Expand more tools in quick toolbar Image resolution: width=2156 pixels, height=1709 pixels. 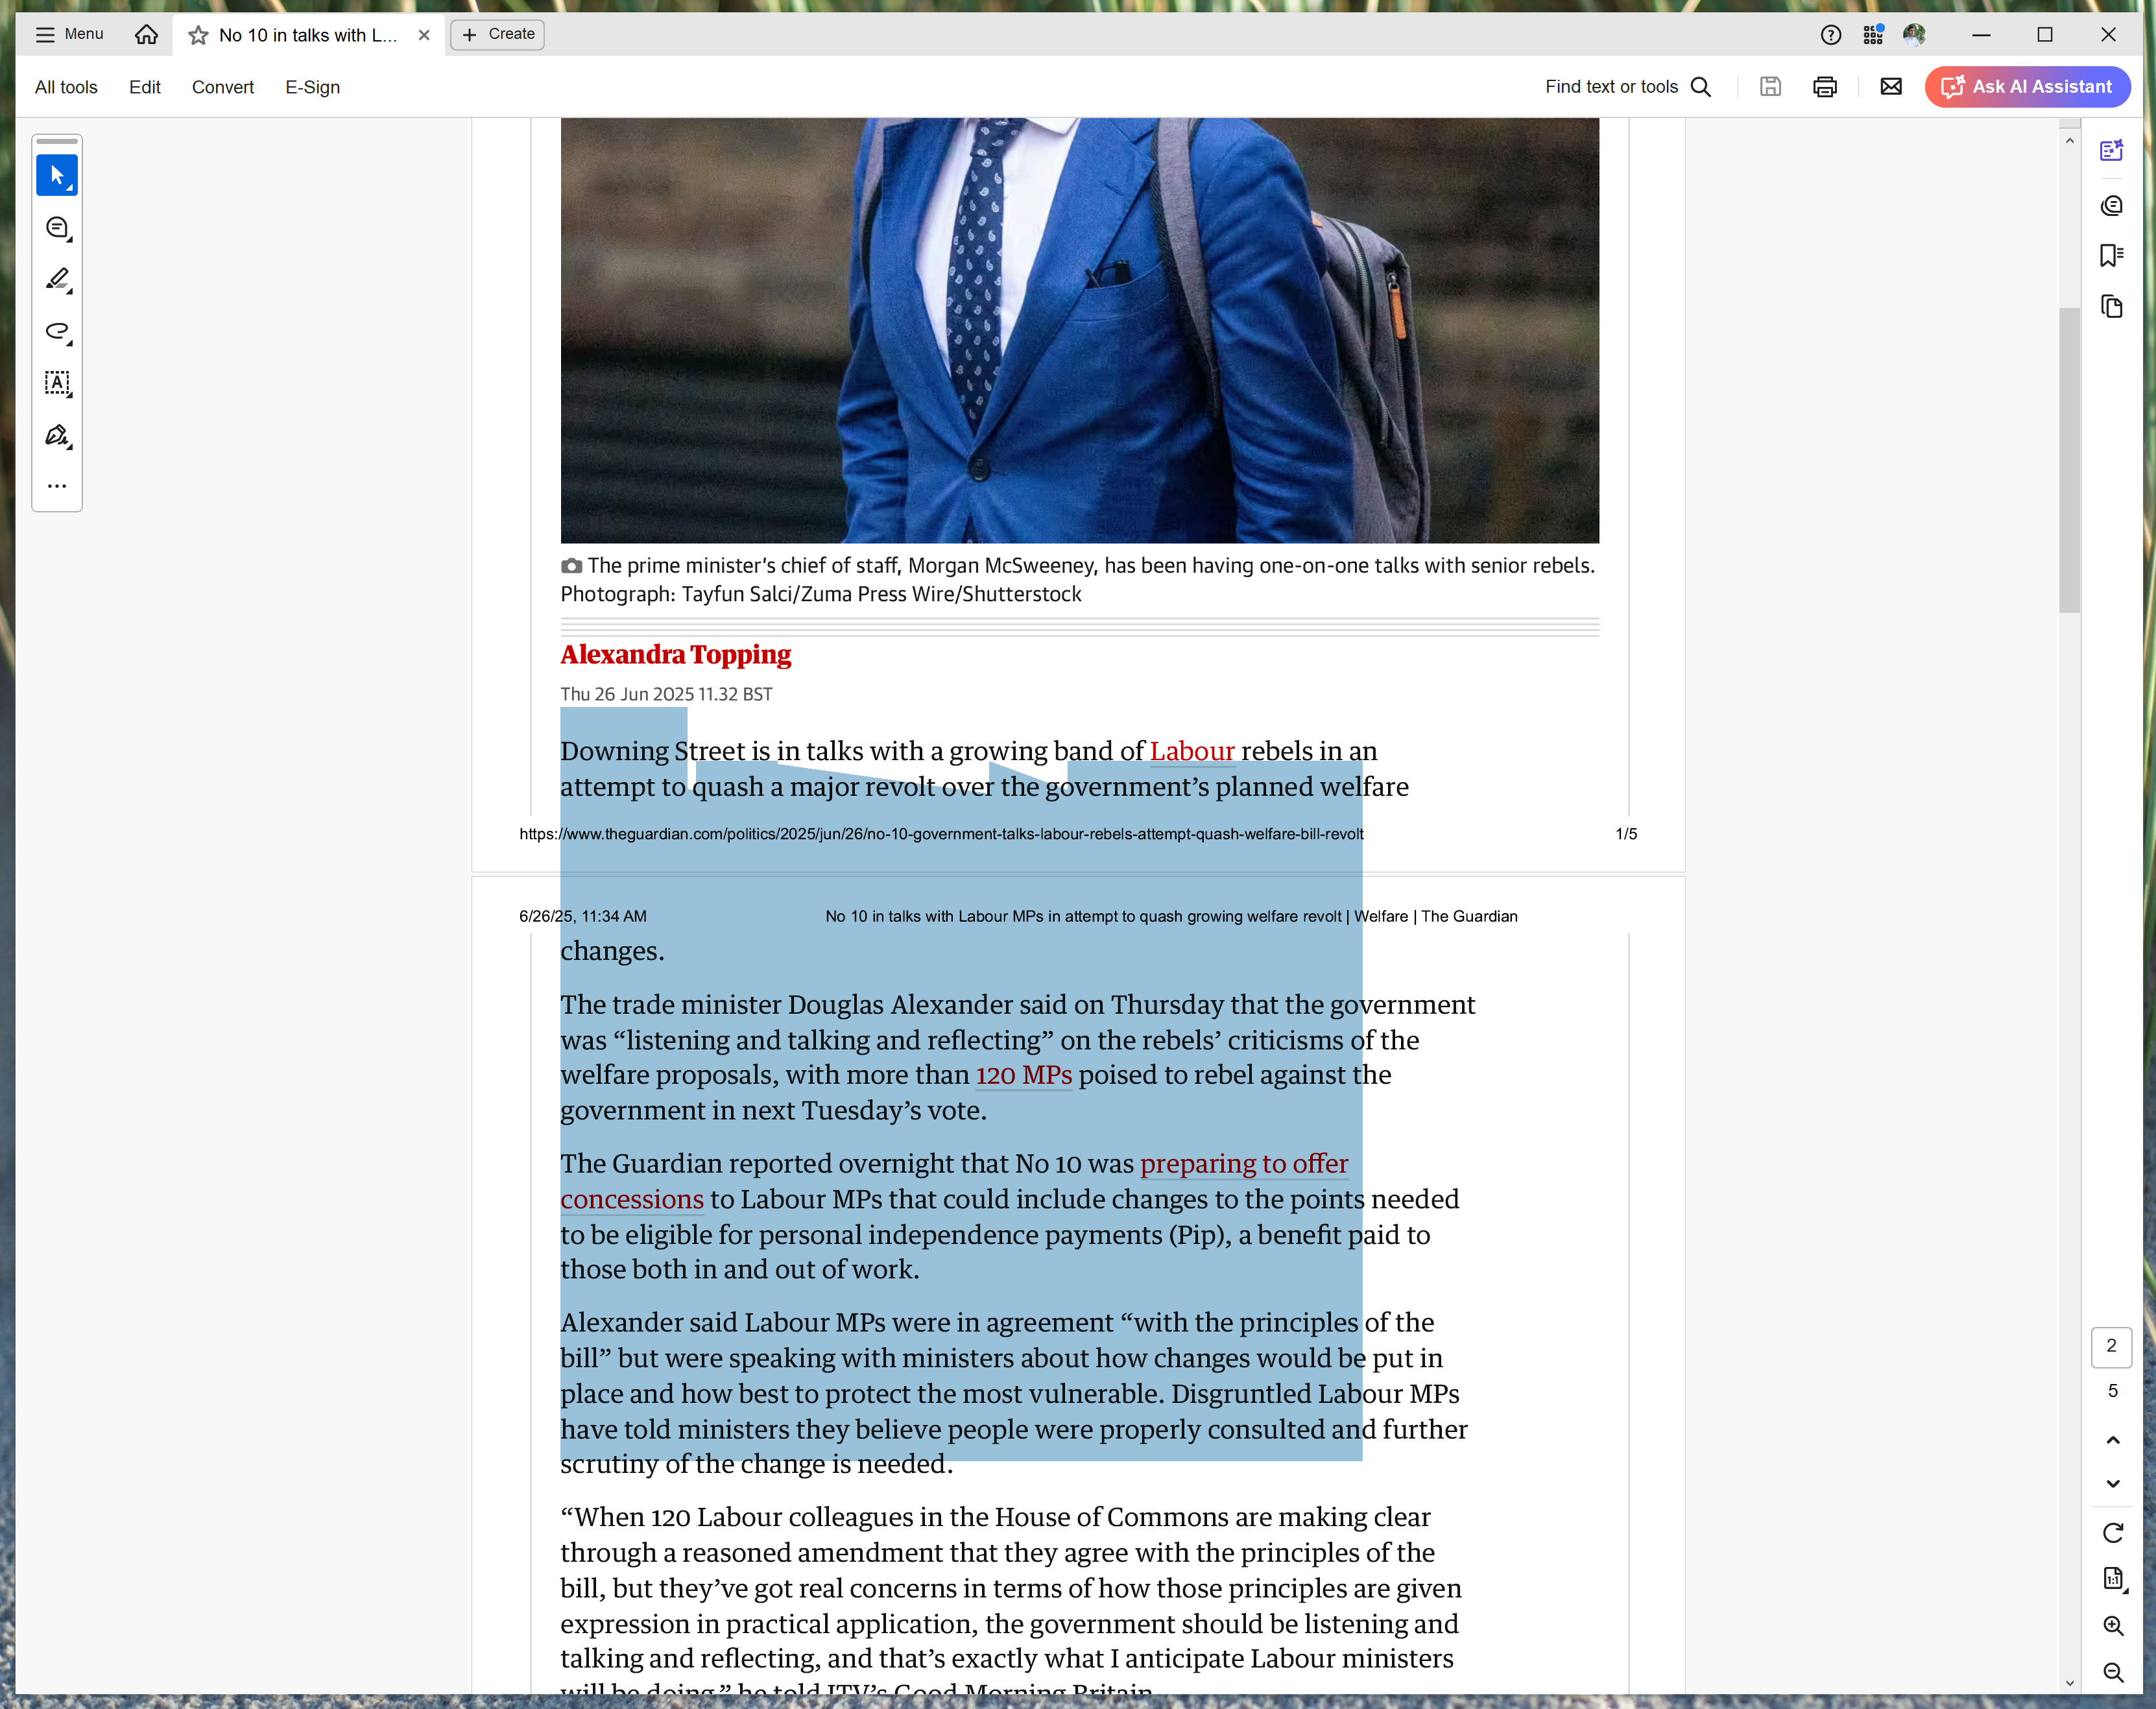(x=57, y=486)
